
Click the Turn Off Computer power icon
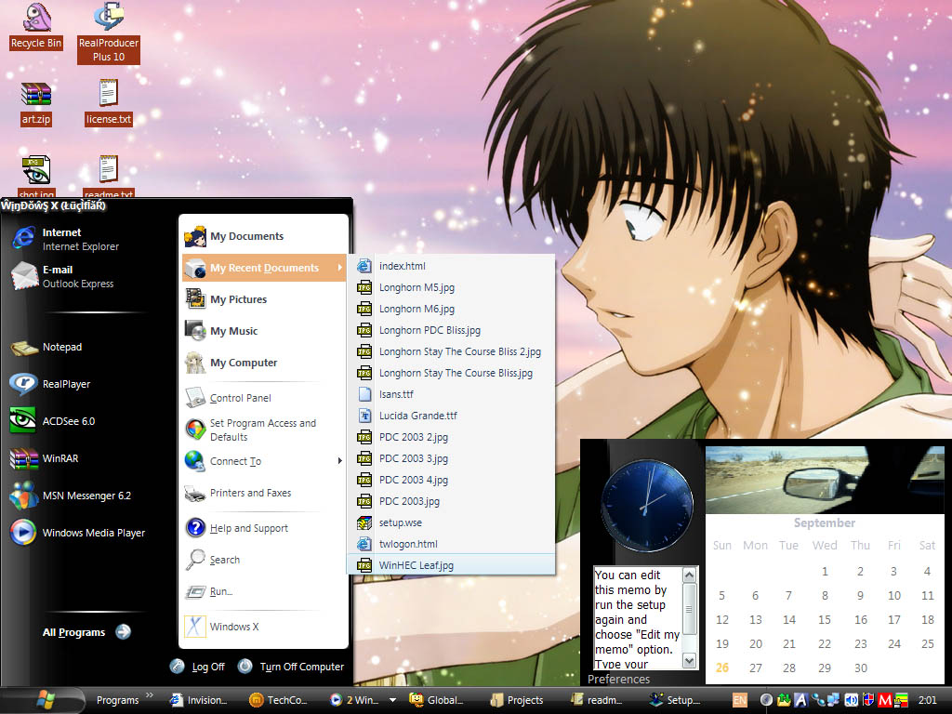pos(245,667)
